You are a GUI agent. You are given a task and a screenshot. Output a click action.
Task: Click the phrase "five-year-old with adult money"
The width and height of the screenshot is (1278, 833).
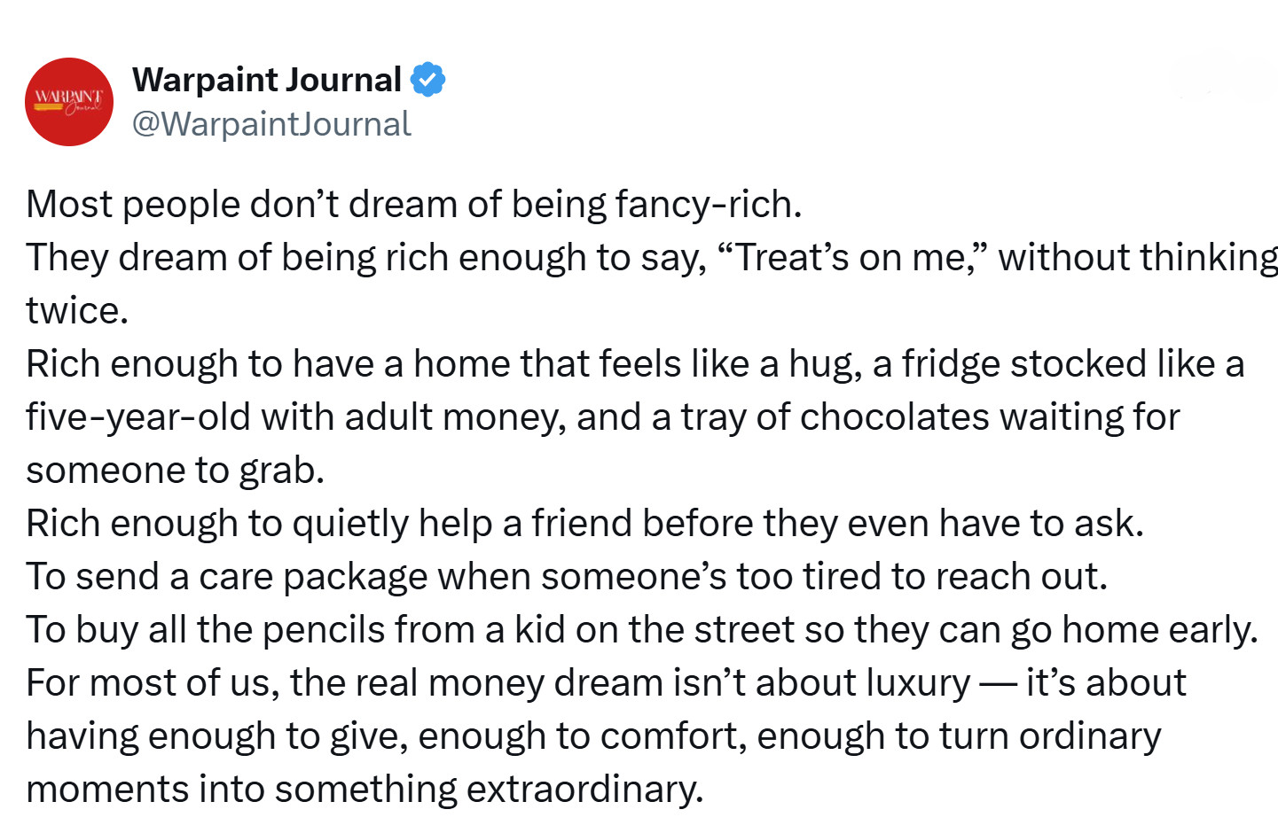point(296,417)
